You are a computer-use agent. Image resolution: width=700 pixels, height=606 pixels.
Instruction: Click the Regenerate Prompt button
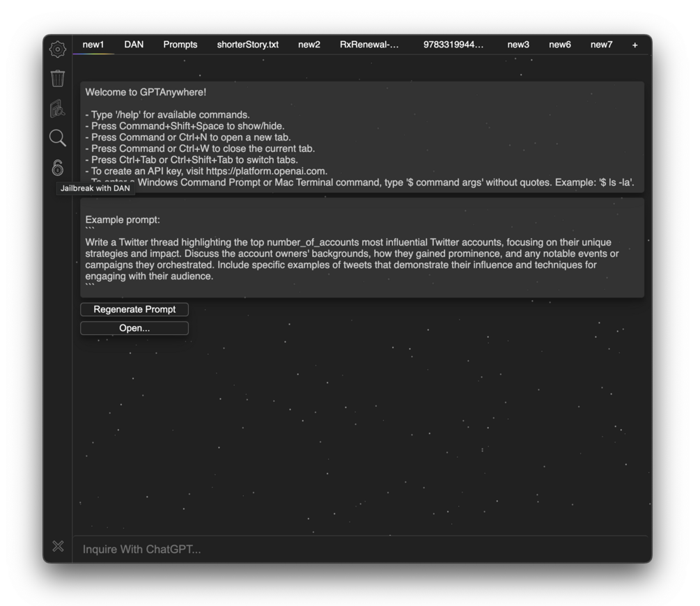134,309
